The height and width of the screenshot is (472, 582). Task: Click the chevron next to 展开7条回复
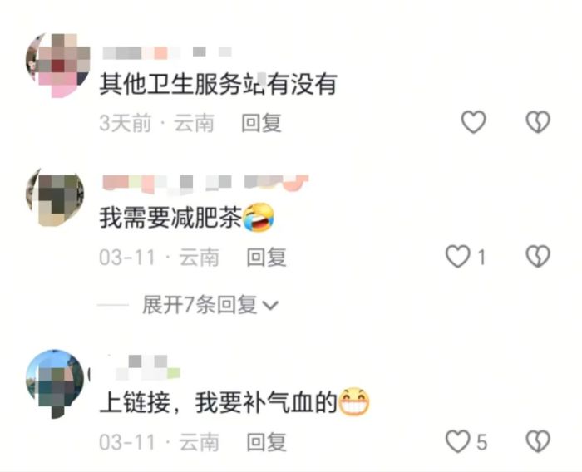pos(270,306)
